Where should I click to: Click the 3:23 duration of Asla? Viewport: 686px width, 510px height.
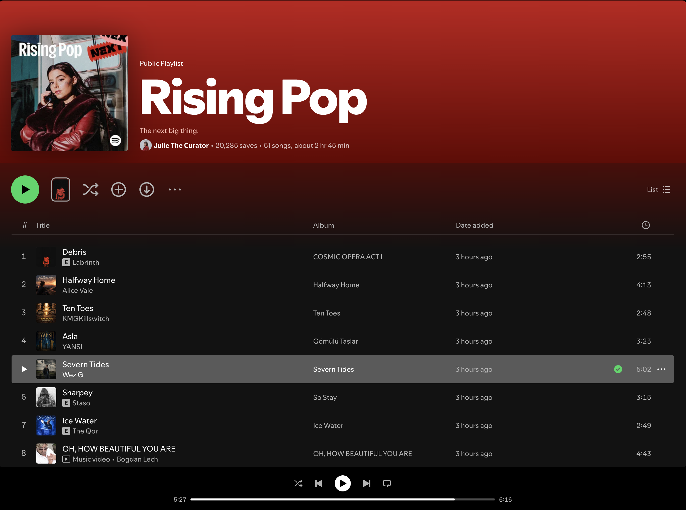644,341
